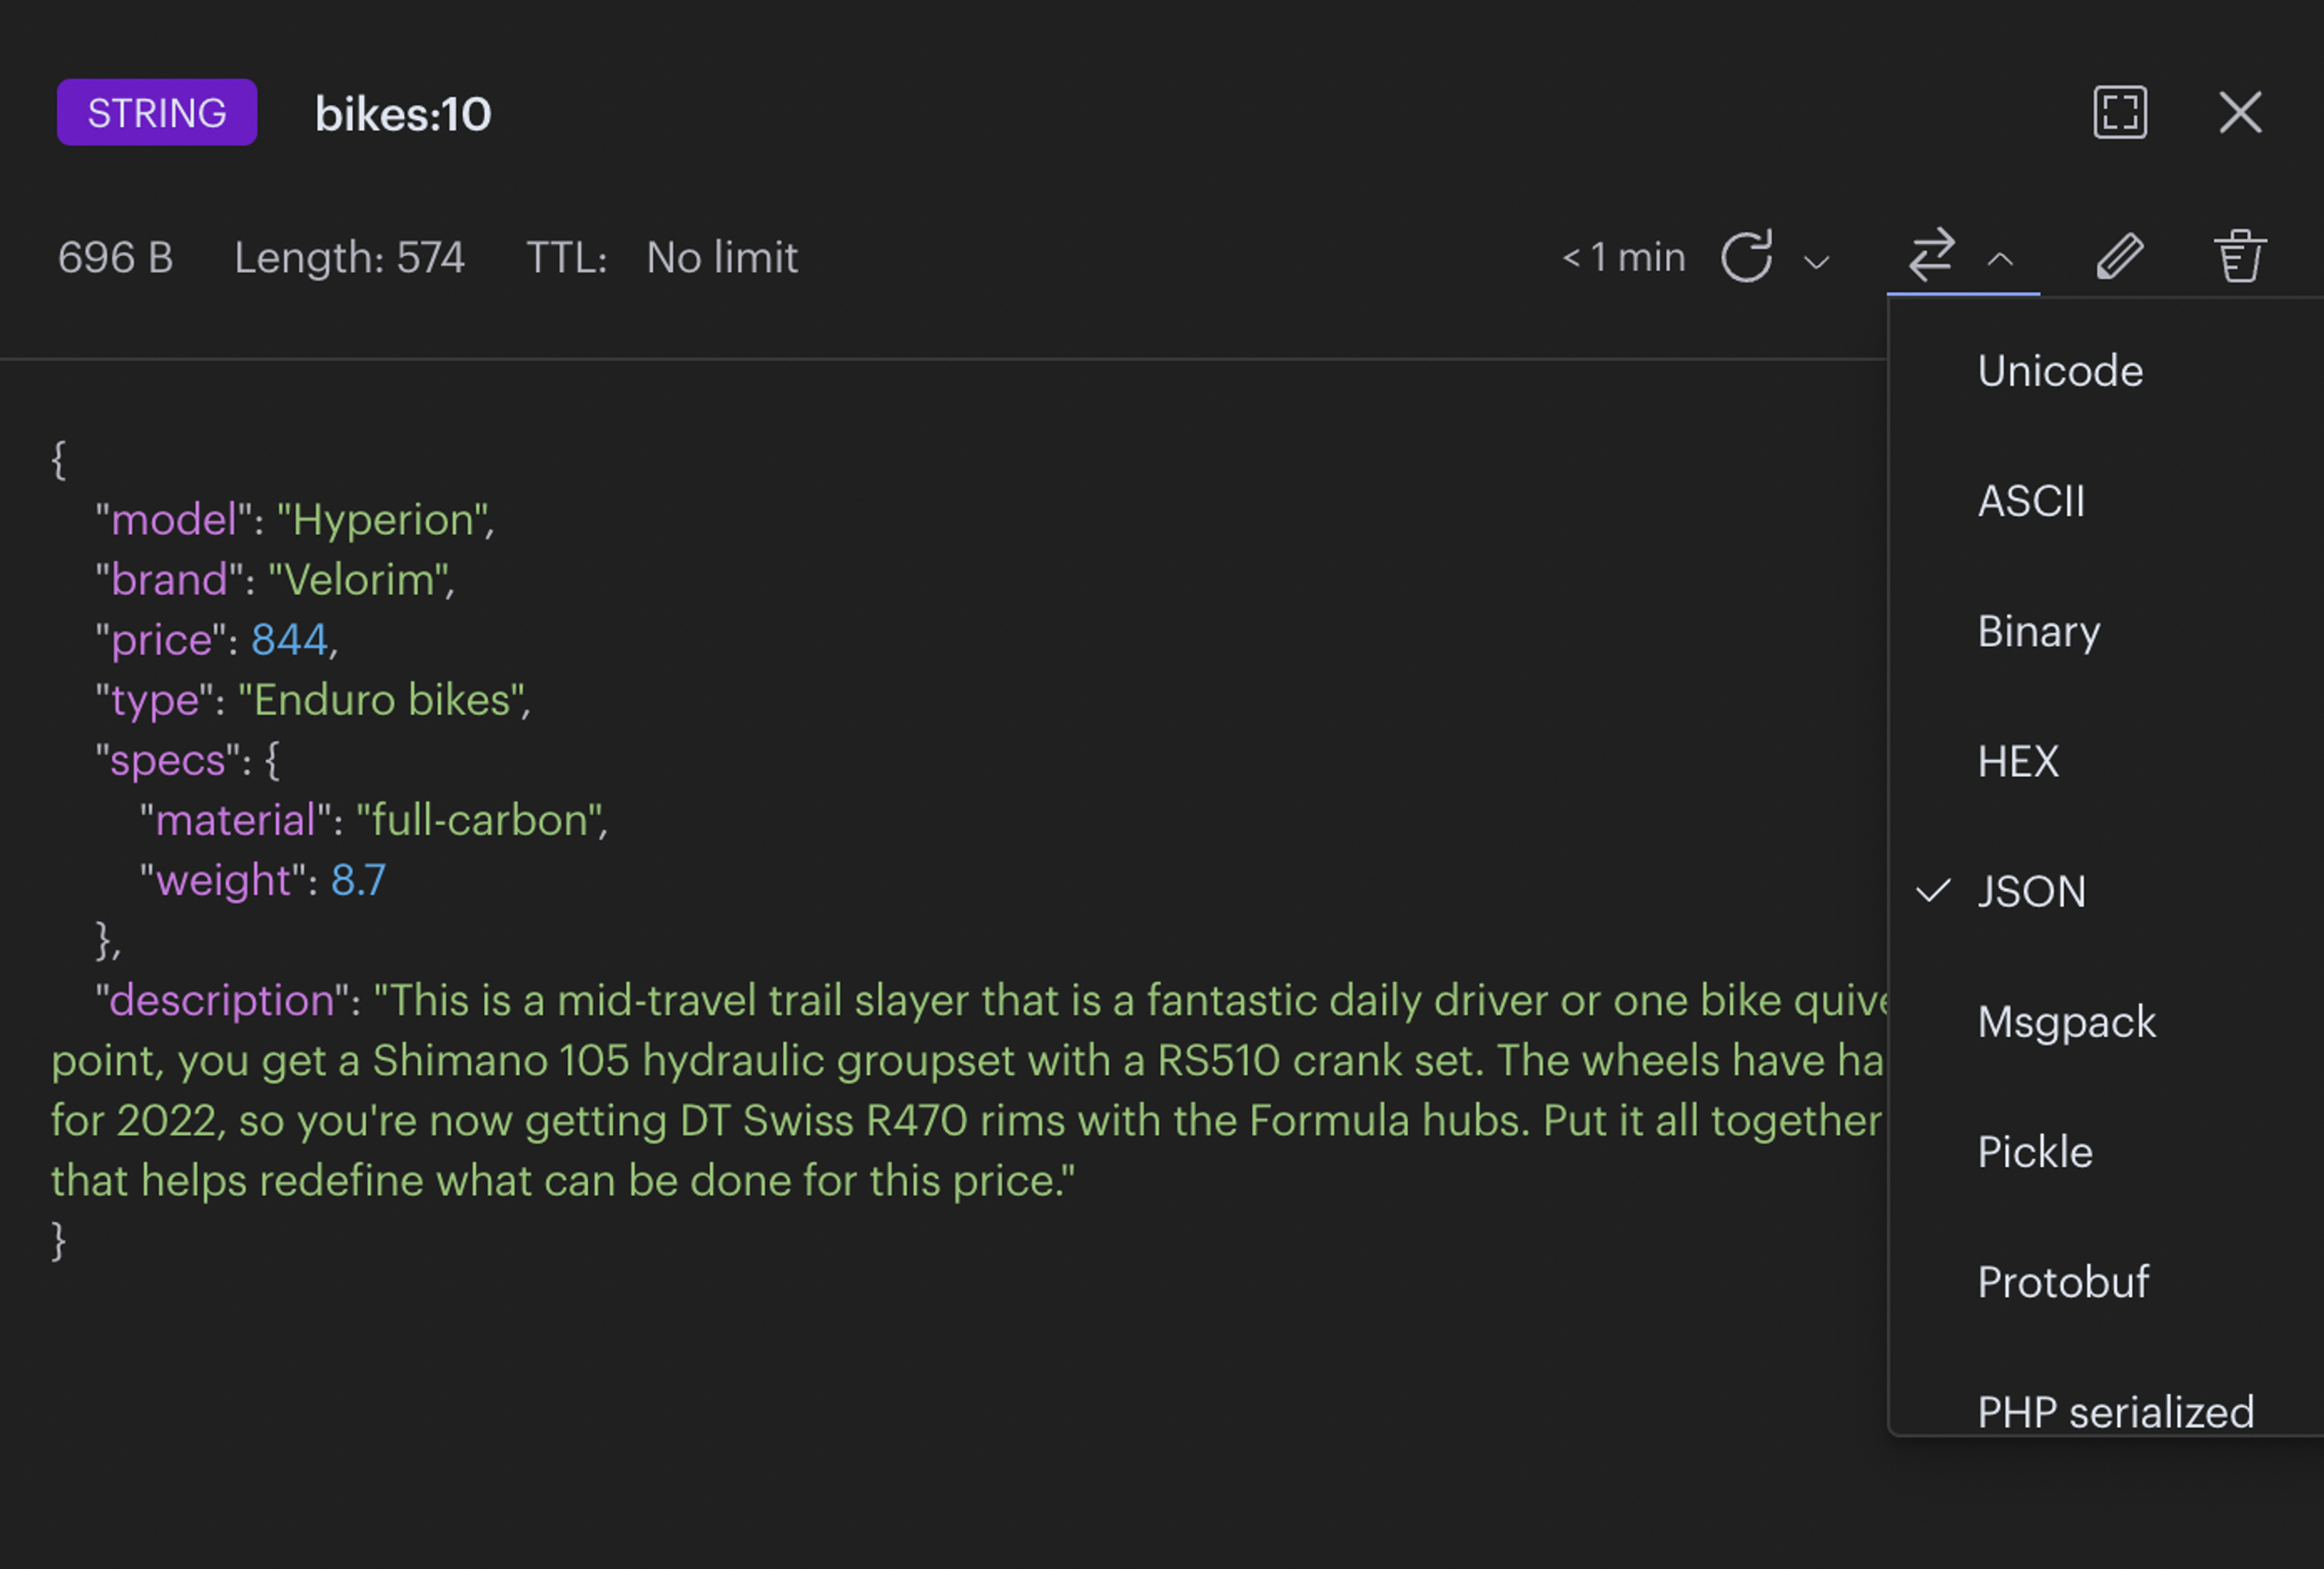The image size is (2324, 1569).
Task: Click the STRING type badge
Action: (157, 112)
